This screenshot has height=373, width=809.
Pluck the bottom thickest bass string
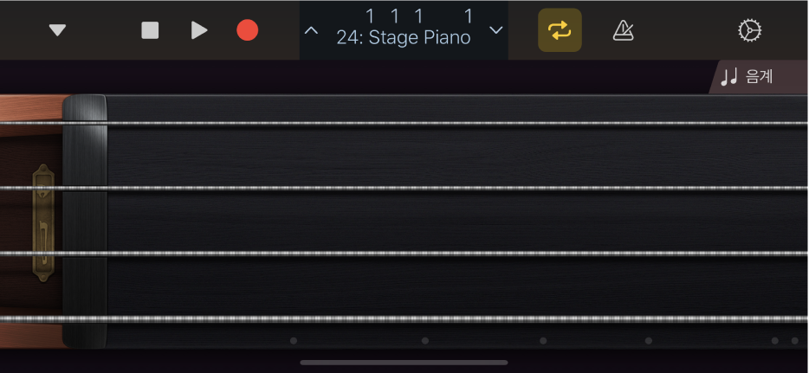[433, 318]
